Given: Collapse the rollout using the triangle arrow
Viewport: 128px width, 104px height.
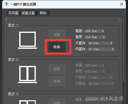Looking at the screenshot, I should 6,19.
